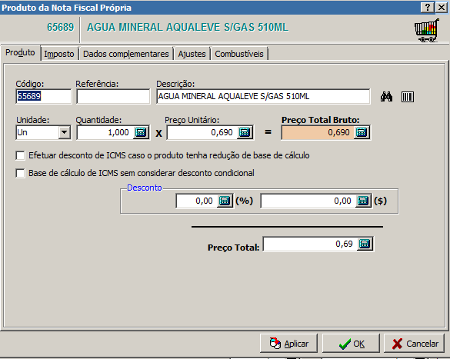Switch to the Imposto tab
Image resolution: width=450 pixels, height=359 pixels.
coord(59,54)
